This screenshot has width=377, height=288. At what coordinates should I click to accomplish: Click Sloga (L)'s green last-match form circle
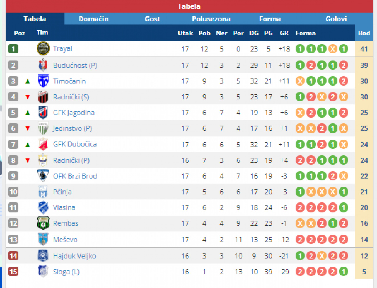tap(343, 272)
